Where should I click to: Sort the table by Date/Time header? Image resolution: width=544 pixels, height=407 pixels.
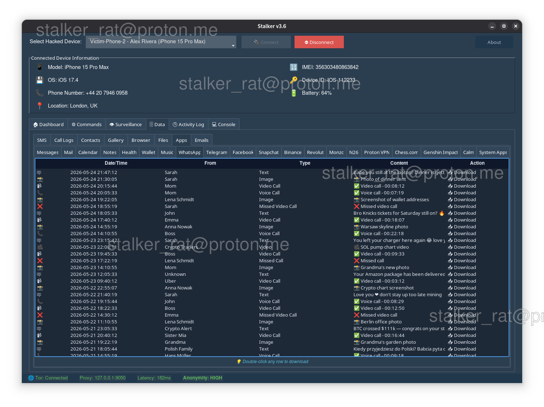coord(116,163)
